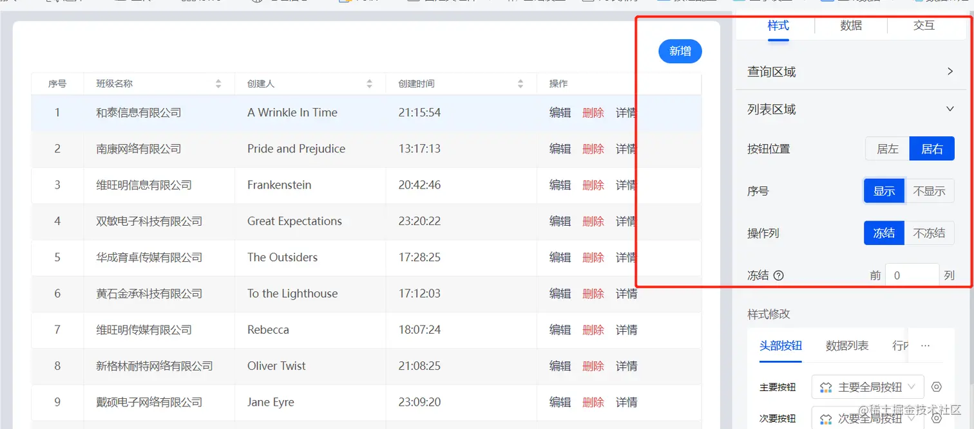Delete the 和泰信息有限公司 row
This screenshot has width=974, height=429.
click(593, 113)
